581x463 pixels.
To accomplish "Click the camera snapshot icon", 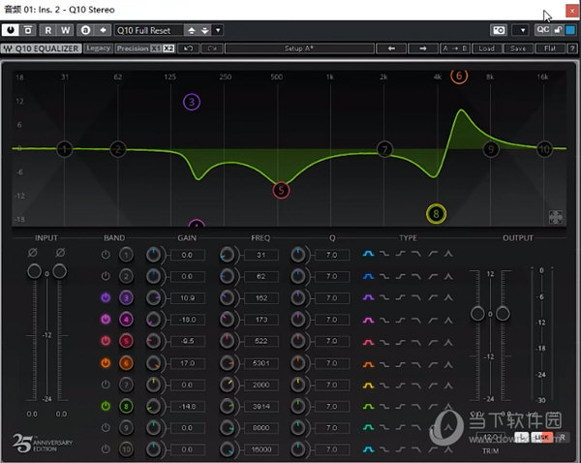I will tap(499, 30).
